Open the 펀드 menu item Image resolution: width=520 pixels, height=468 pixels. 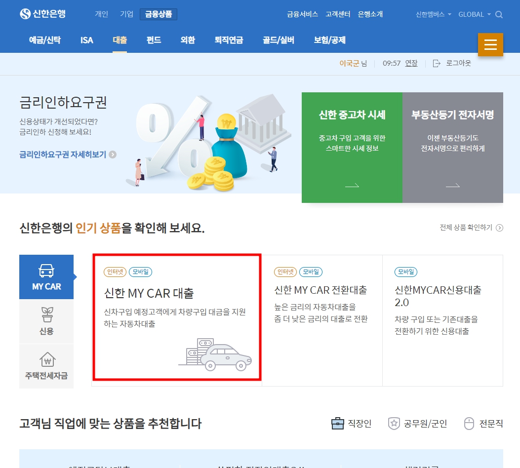point(154,40)
